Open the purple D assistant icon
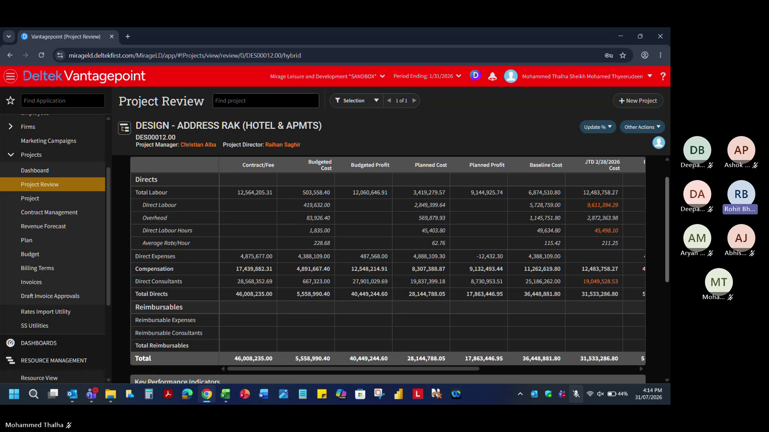Image resolution: width=769 pixels, height=432 pixels. coord(475,75)
